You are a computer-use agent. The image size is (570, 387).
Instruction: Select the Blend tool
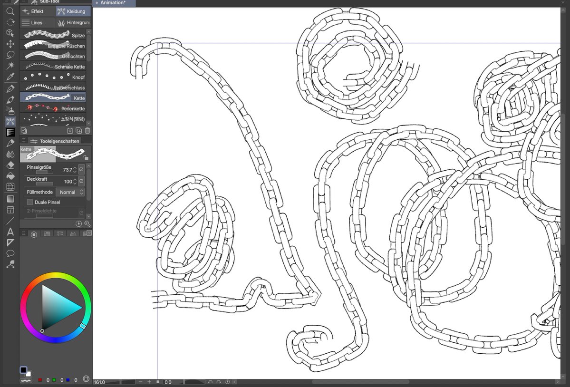(x=10, y=154)
